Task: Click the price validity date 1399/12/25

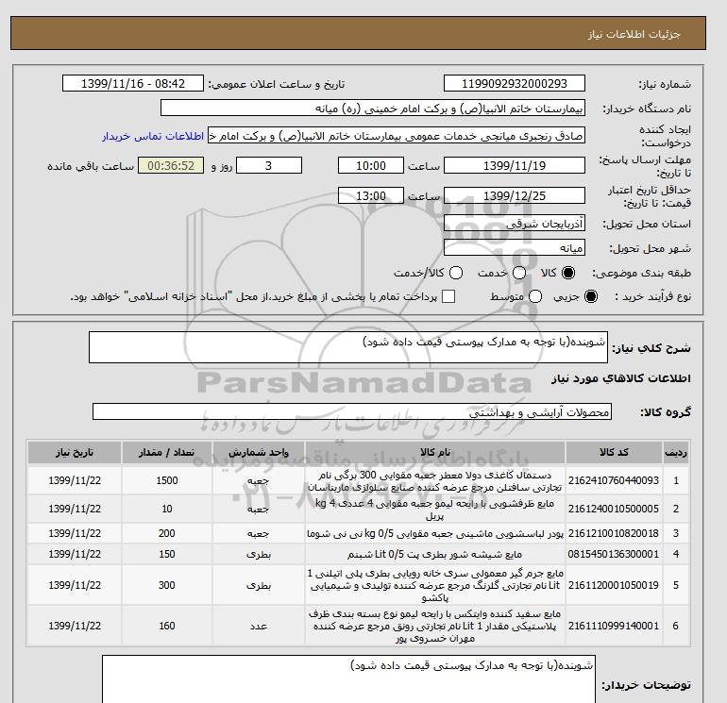Action: [515, 195]
